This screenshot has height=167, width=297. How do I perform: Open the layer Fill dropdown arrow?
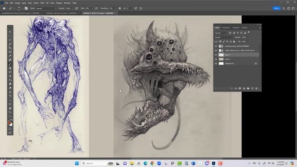point(248,41)
